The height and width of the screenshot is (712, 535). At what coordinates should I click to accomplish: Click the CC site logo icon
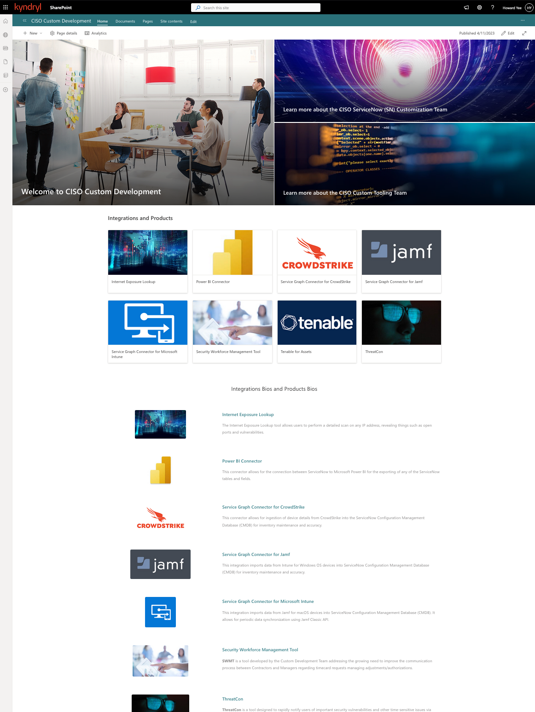(x=25, y=21)
